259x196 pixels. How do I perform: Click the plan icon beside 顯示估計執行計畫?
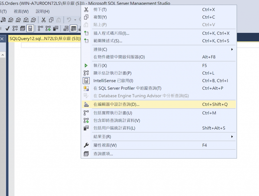[x=86, y=73]
